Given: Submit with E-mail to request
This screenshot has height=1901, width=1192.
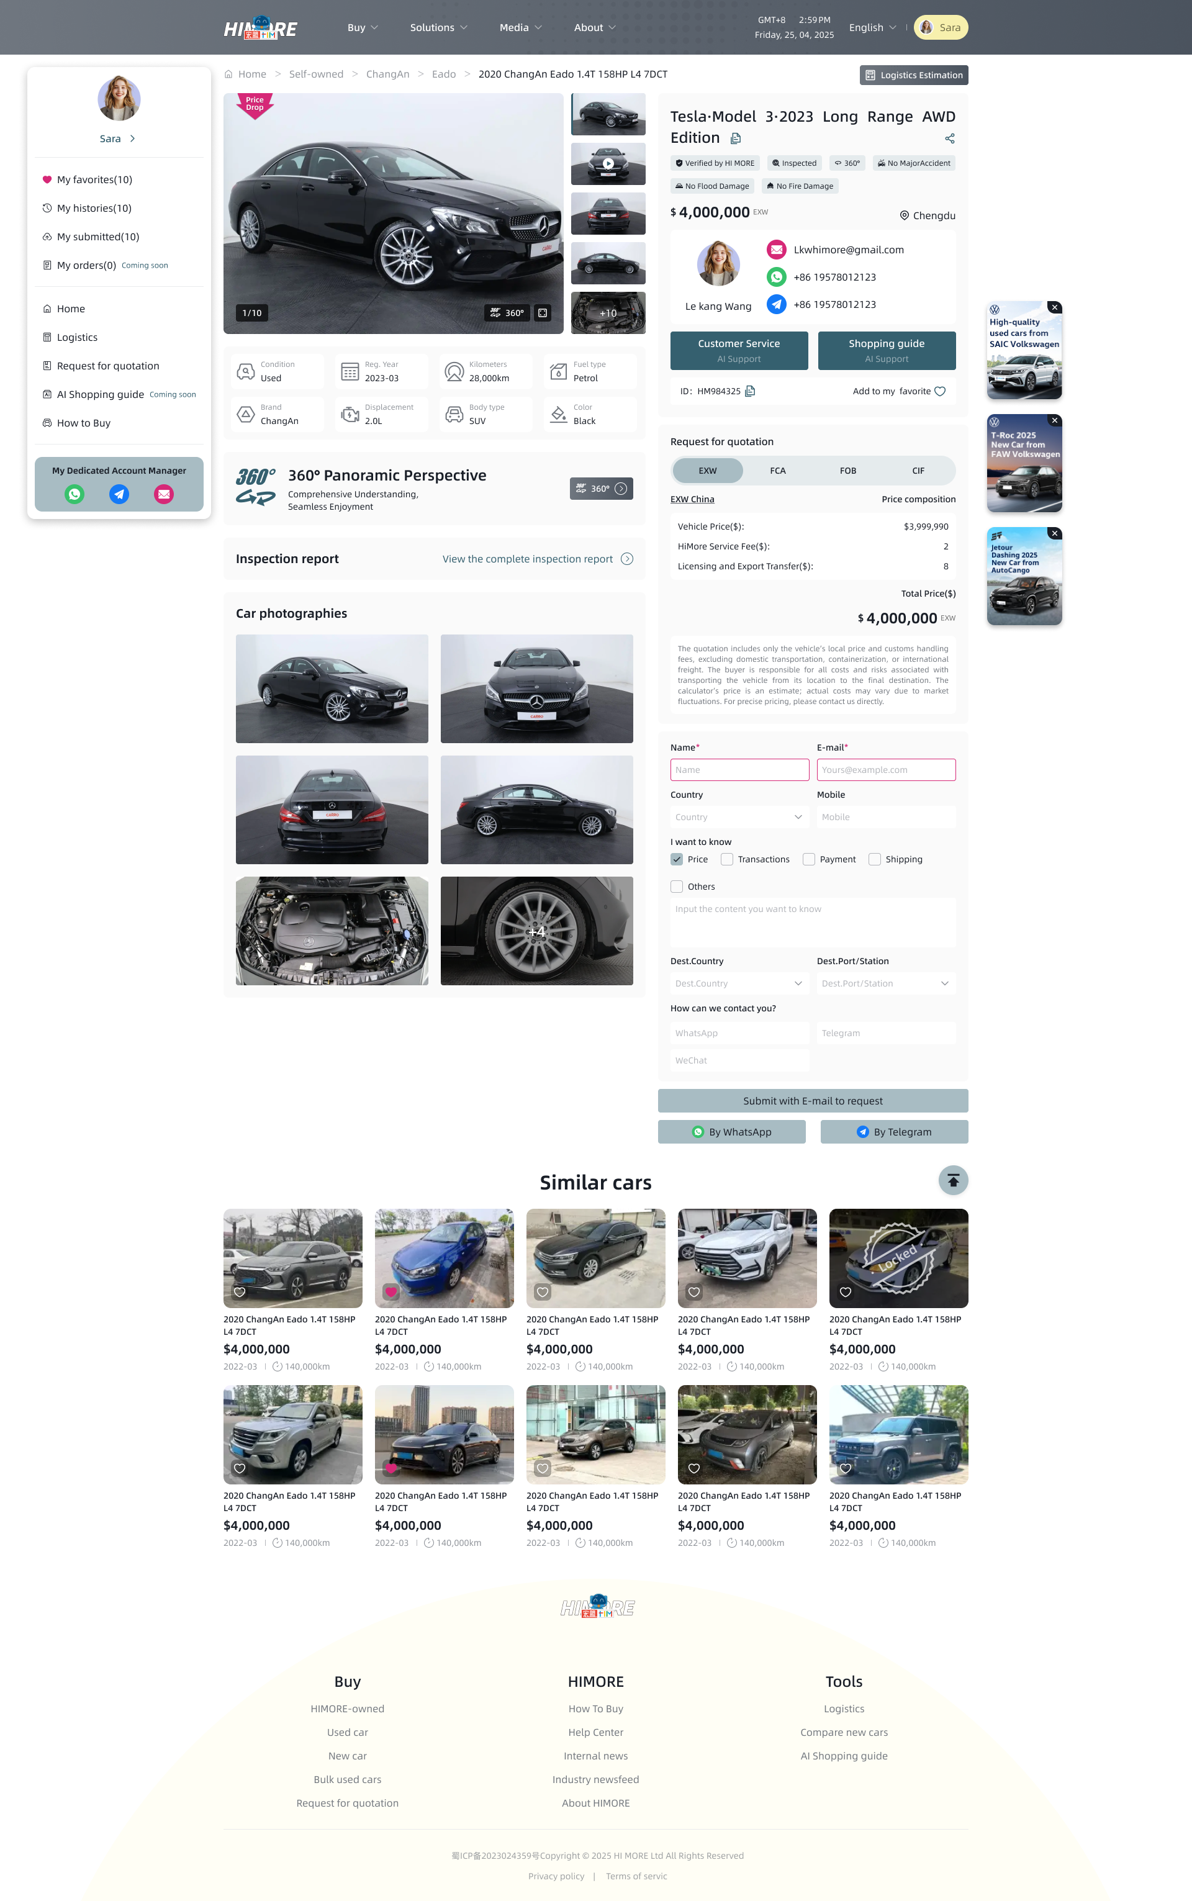Looking at the screenshot, I should pyautogui.click(x=812, y=1100).
